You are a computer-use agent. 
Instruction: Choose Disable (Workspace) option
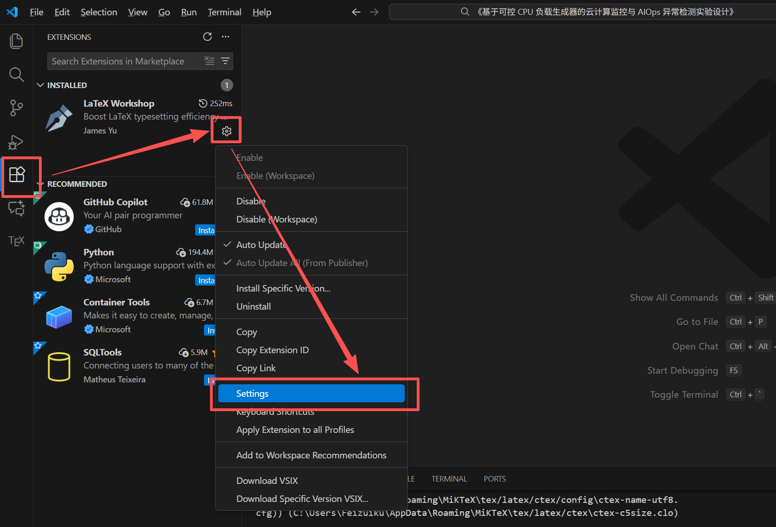click(x=312, y=219)
